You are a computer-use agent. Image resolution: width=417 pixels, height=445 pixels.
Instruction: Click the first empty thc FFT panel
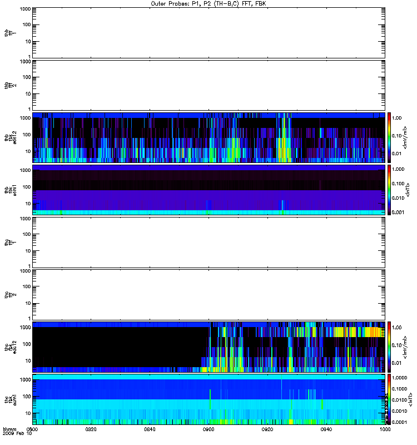(x=209, y=243)
